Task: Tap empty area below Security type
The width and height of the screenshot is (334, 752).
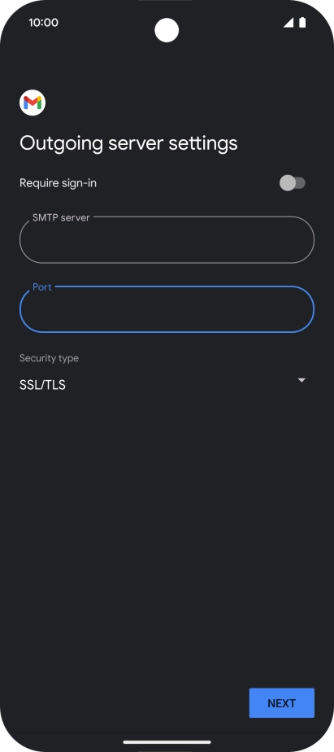Action: pos(167,527)
